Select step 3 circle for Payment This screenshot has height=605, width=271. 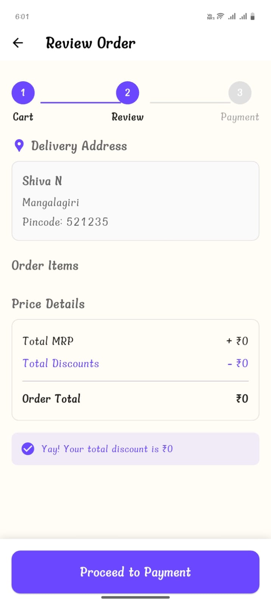240,93
